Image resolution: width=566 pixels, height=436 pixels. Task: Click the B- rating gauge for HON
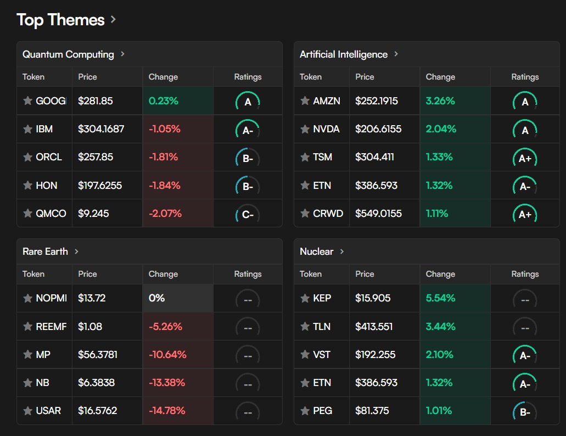click(248, 186)
